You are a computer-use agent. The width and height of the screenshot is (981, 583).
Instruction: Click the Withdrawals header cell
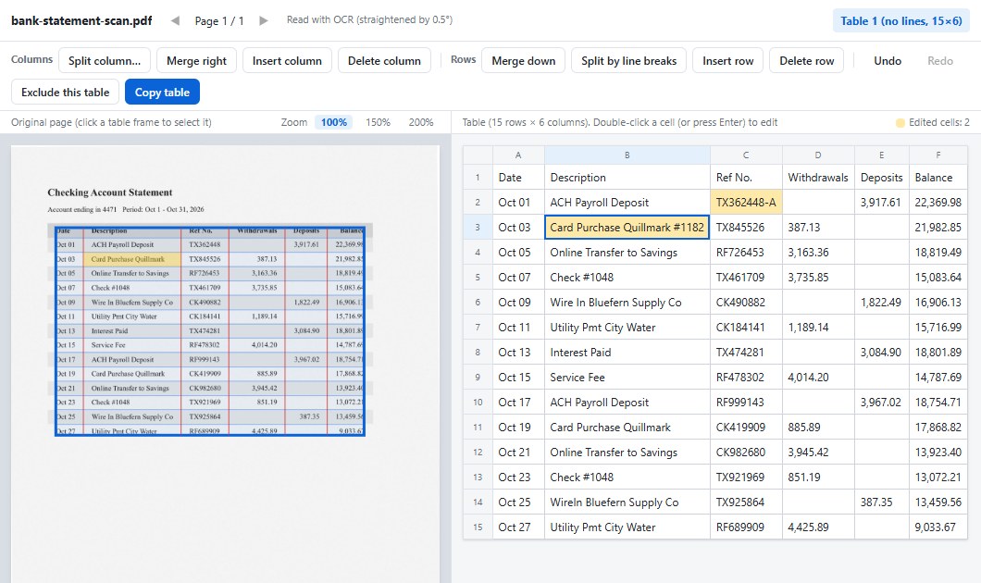[x=818, y=178]
